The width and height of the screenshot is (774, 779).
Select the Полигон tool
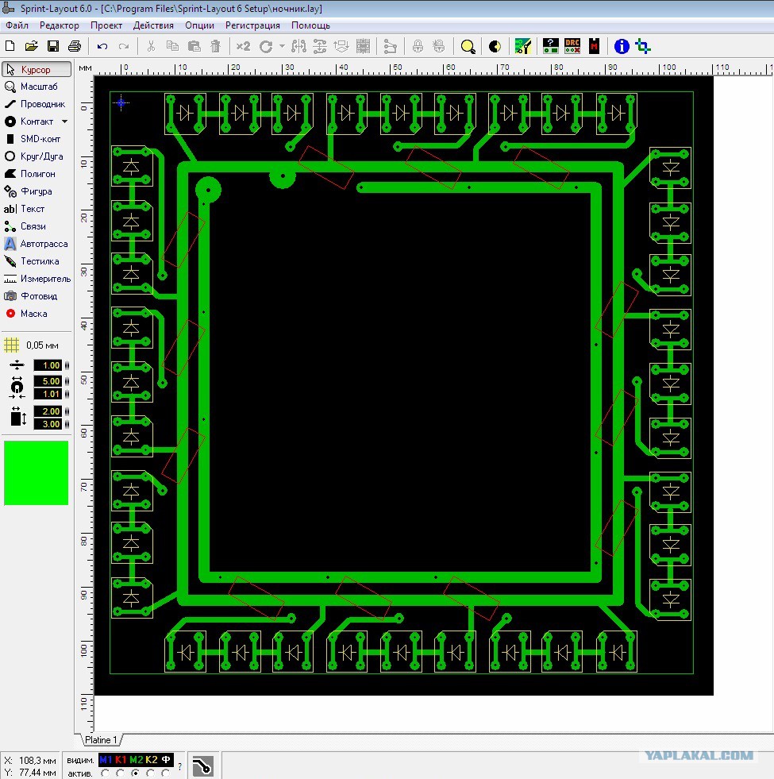(x=36, y=174)
